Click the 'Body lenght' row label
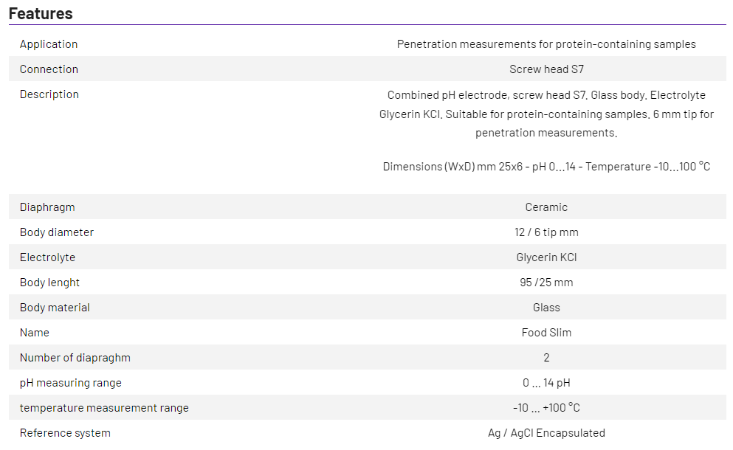The width and height of the screenshot is (733, 450). coord(49,283)
